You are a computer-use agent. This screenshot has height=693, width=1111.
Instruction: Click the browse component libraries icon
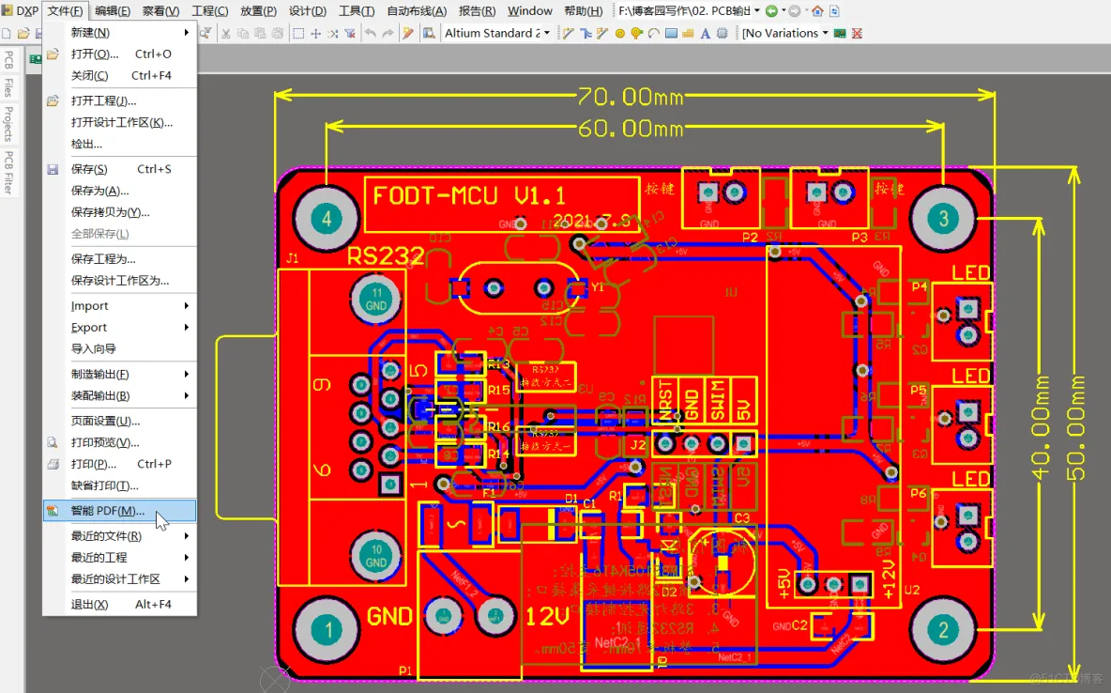(x=429, y=34)
